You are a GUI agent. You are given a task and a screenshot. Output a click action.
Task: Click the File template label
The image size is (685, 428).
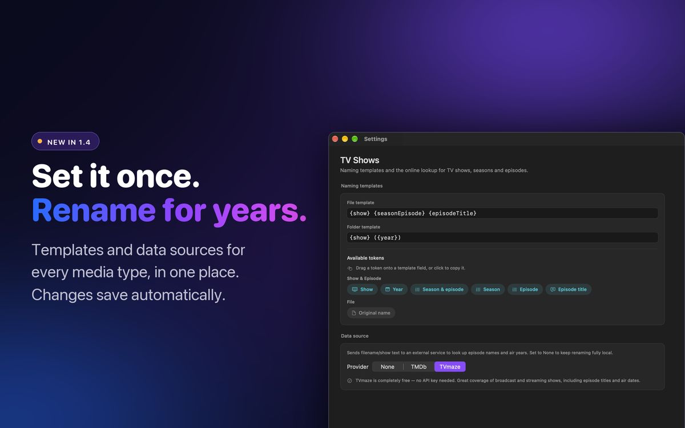coord(361,203)
